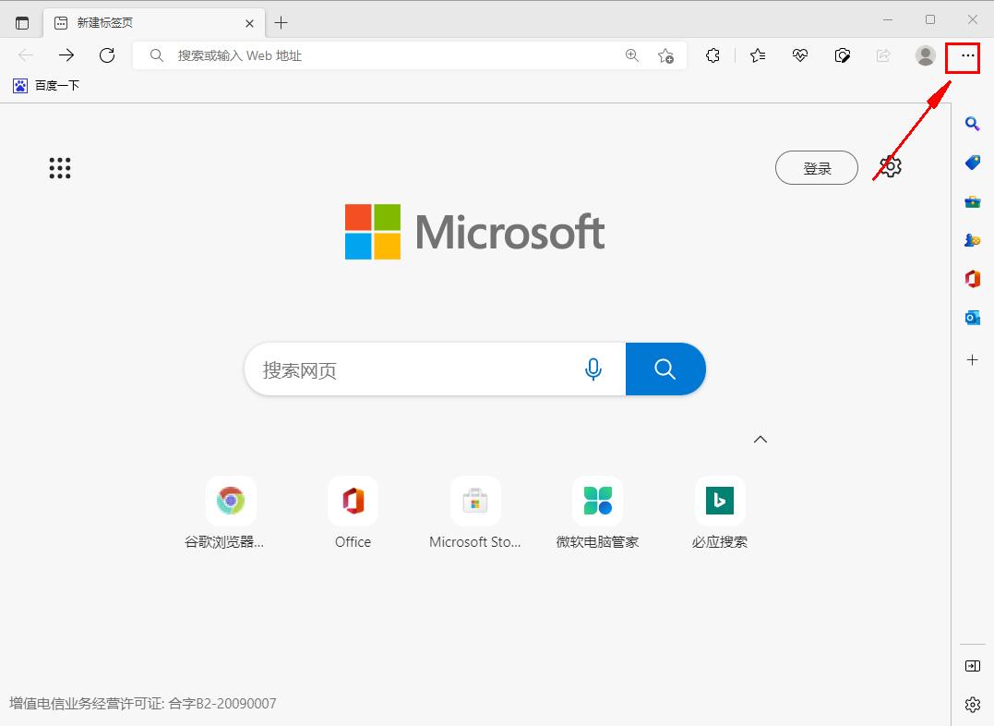The height and width of the screenshot is (726, 994).
Task: Open sidebar Games icon
Action: [x=973, y=240]
